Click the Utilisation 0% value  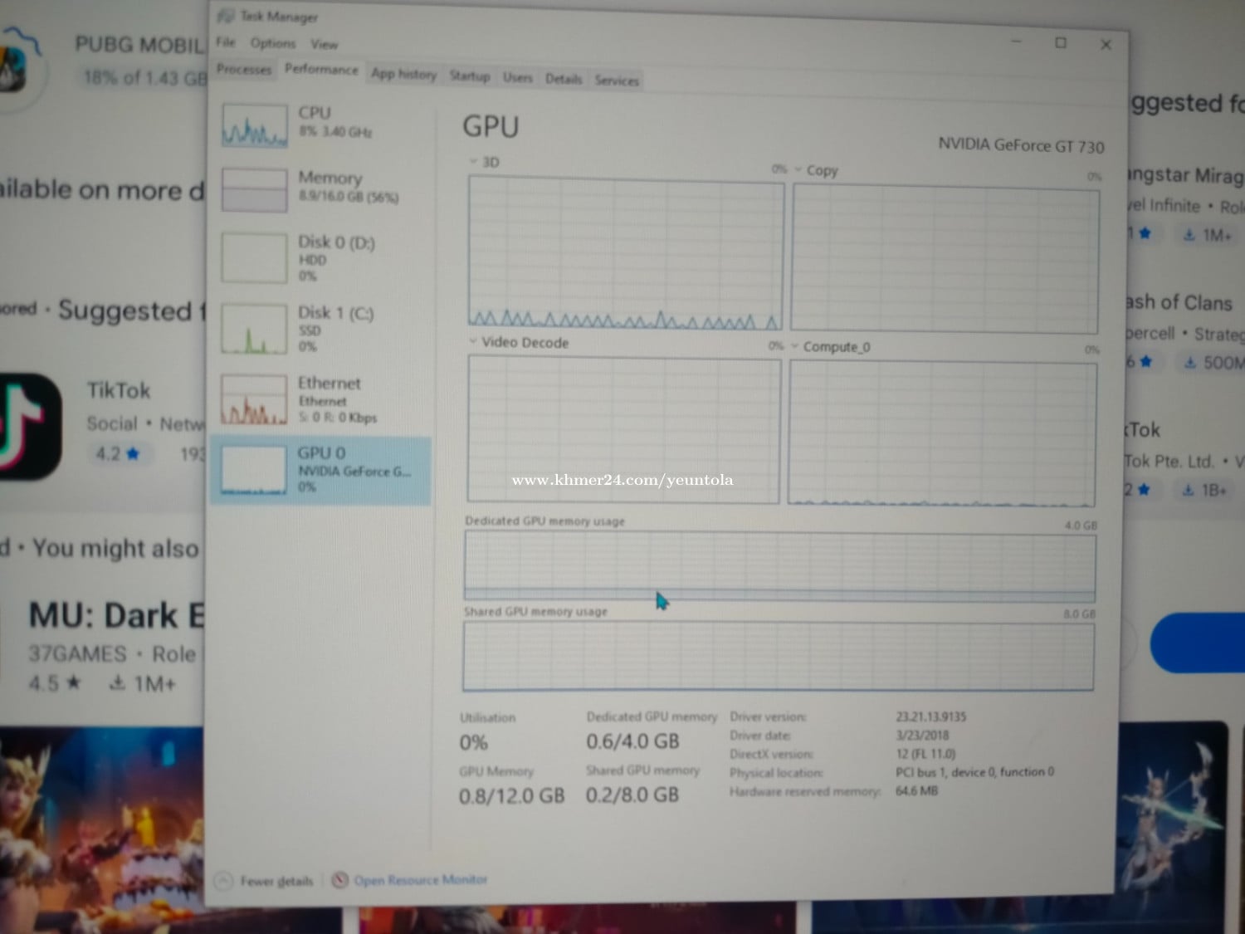(474, 742)
